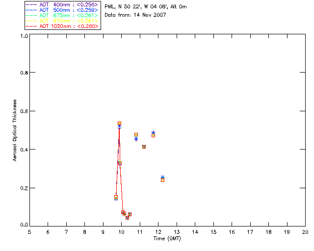Select the 'Data from: 14 Nov 2007' text

coord(135,15)
